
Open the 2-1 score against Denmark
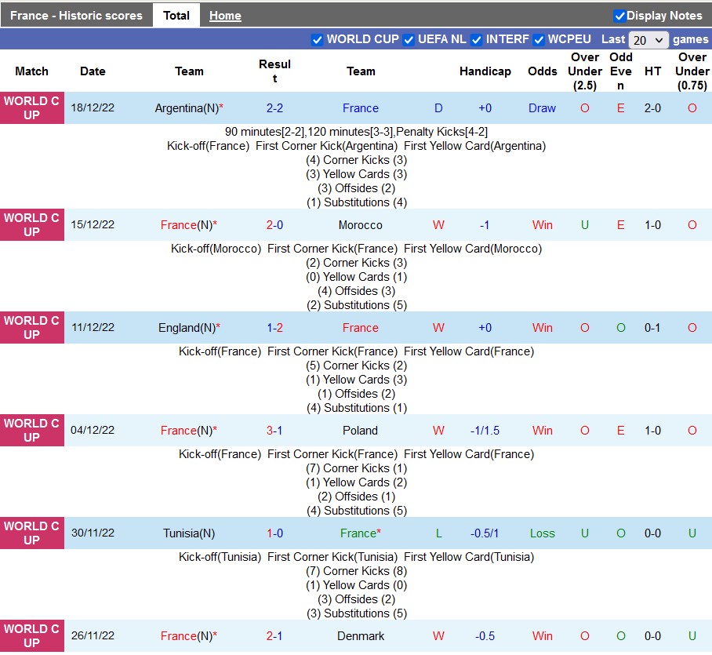[274, 636]
